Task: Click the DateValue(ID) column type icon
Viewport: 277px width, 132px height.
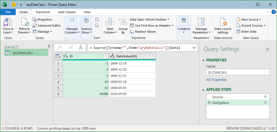Action: click(x=112, y=56)
